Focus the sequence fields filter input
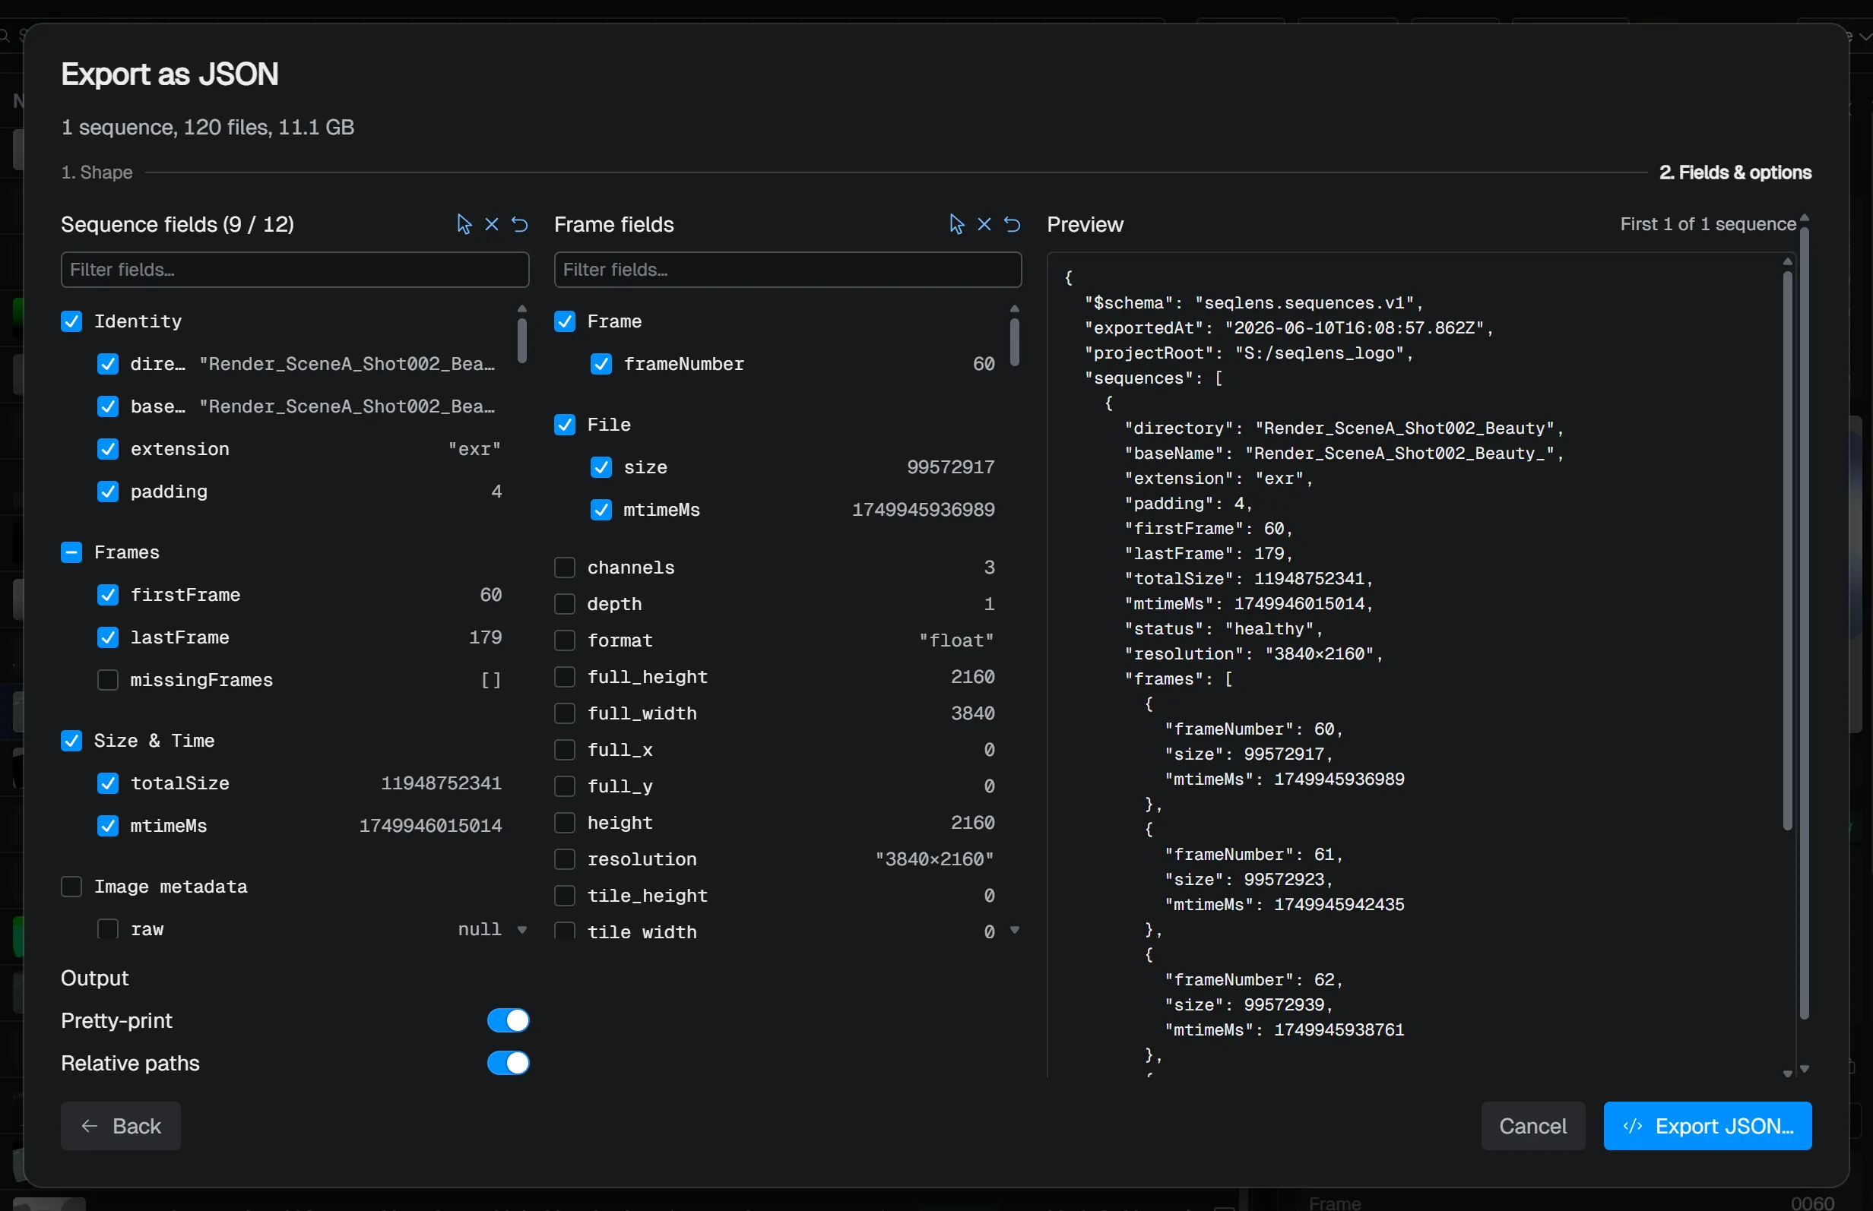 pyautogui.click(x=295, y=270)
